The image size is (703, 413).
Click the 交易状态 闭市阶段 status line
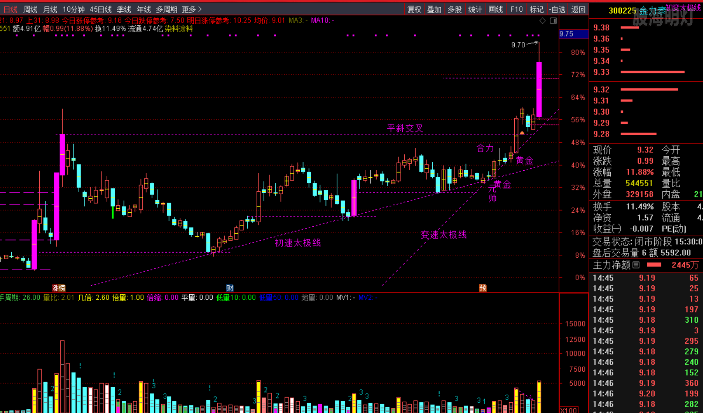tap(647, 242)
